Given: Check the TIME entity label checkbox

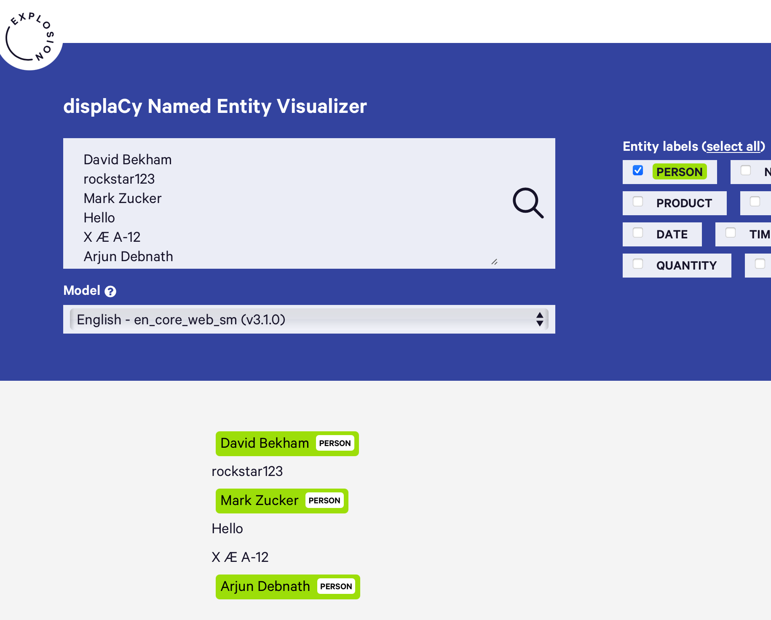Looking at the screenshot, I should (x=731, y=232).
